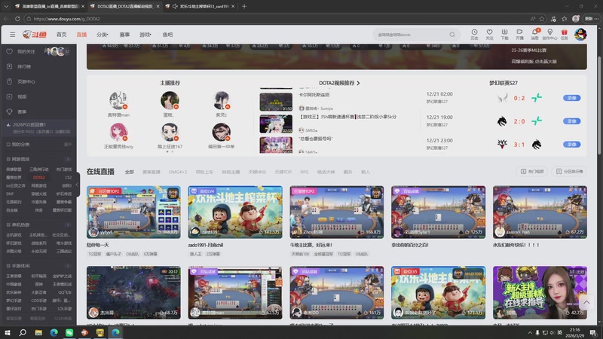Open taskbar search magnifier
This screenshot has height=339, width=603.
23,332
